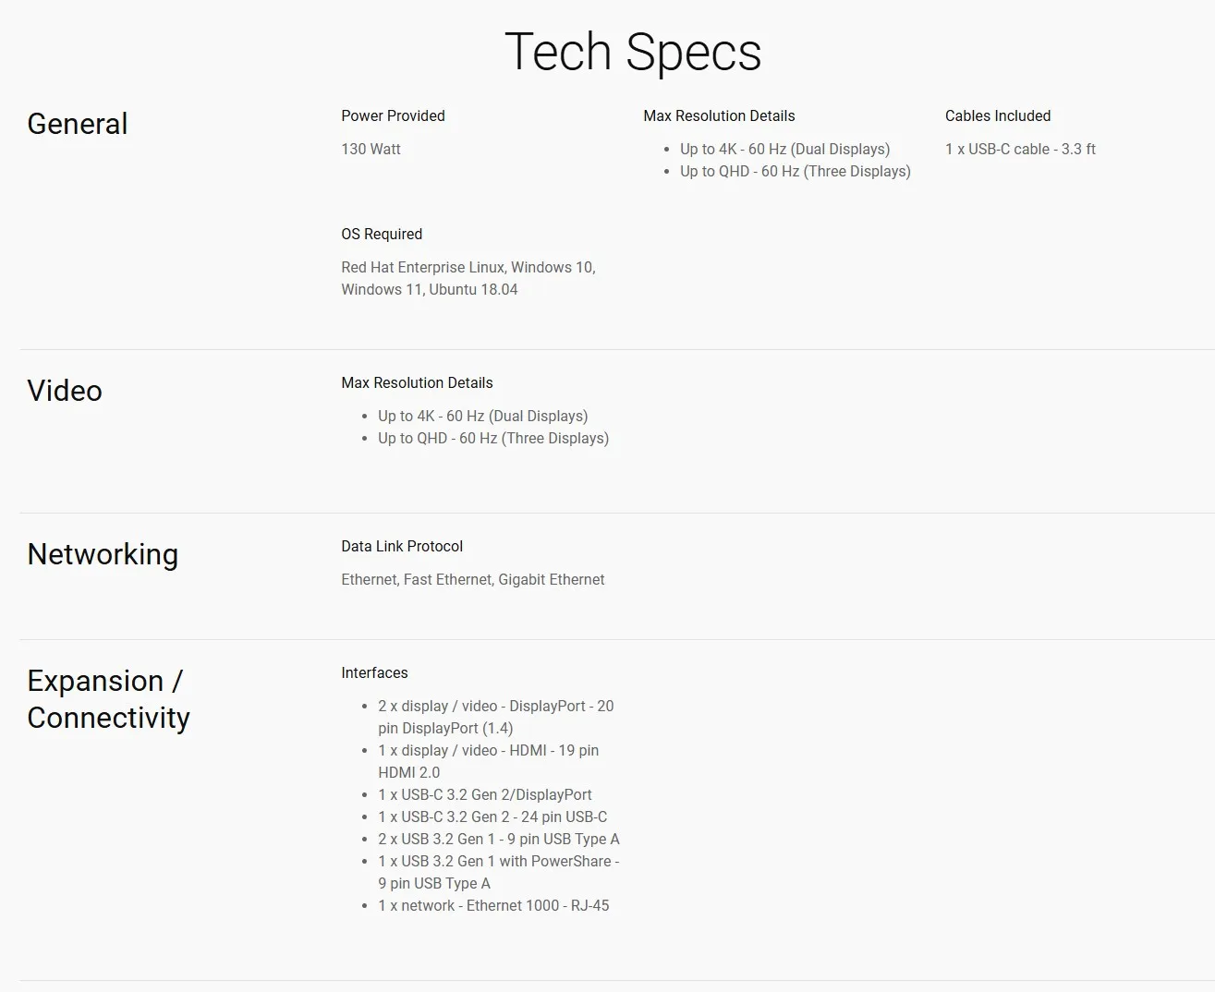This screenshot has height=992, width=1215.
Task: Click the General section heading
Action: point(78,124)
